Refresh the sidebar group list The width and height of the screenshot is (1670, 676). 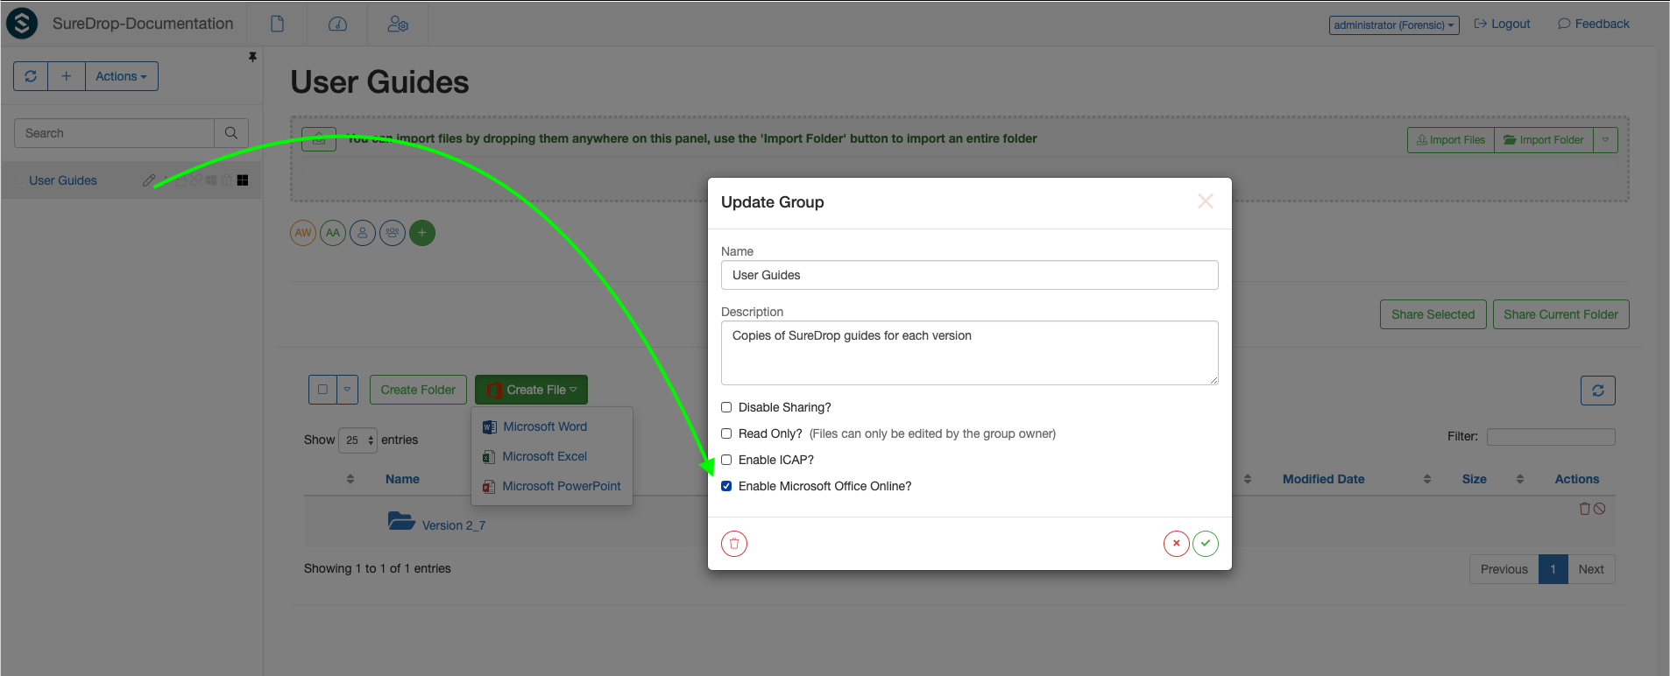pos(31,76)
